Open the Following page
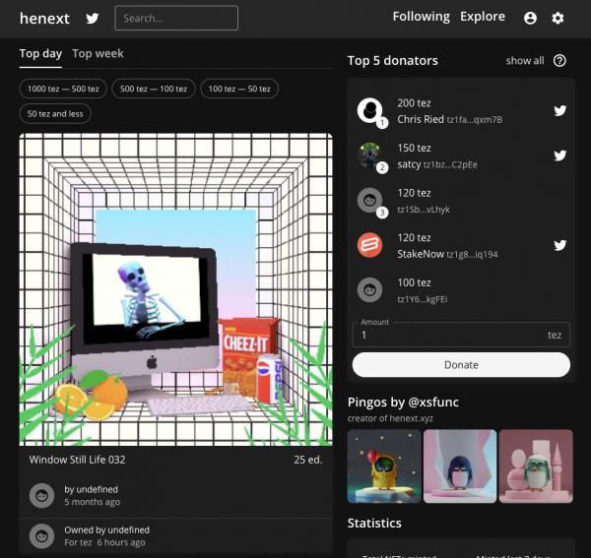591x558 pixels. (x=421, y=17)
